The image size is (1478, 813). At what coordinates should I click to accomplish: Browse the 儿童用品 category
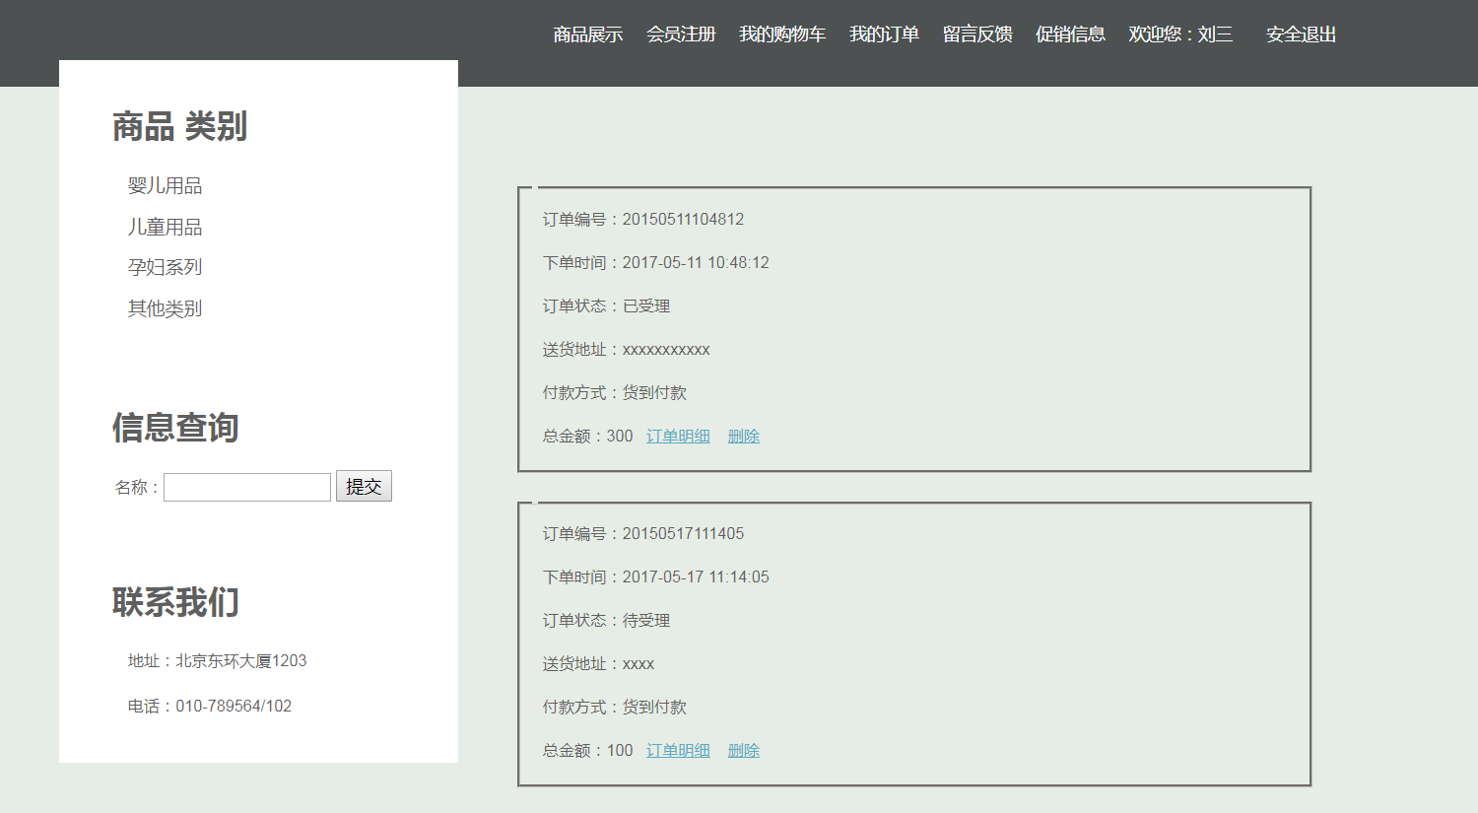click(165, 227)
